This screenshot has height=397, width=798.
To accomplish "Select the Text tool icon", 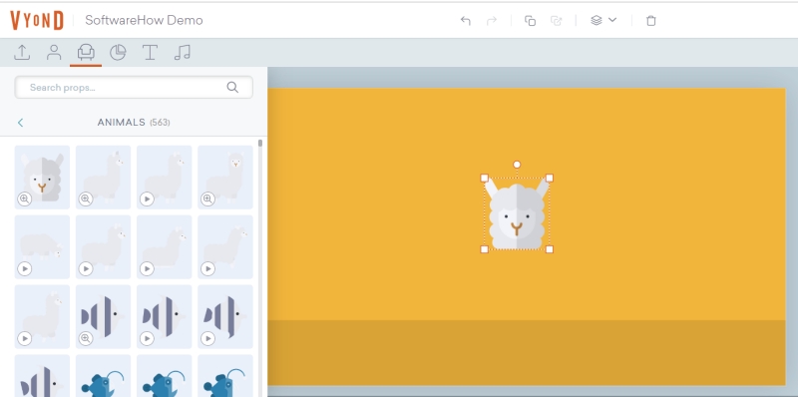I will click(x=150, y=53).
